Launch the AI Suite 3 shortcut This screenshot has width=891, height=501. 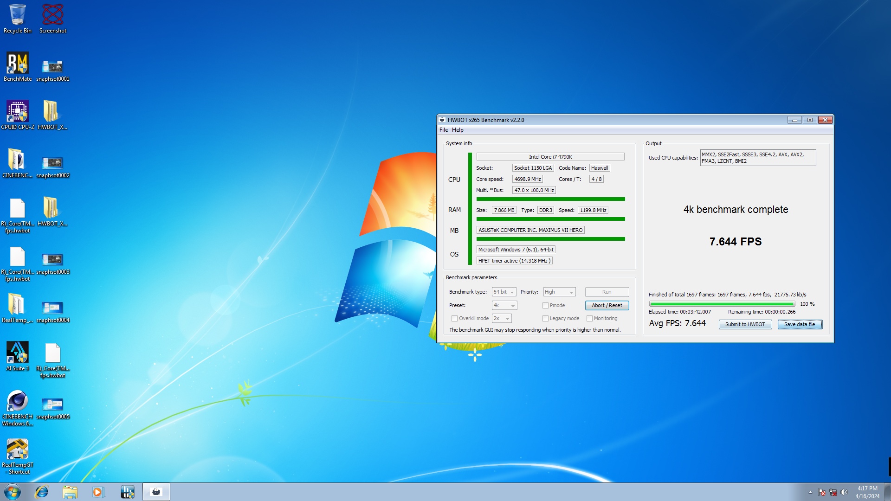[18, 356]
